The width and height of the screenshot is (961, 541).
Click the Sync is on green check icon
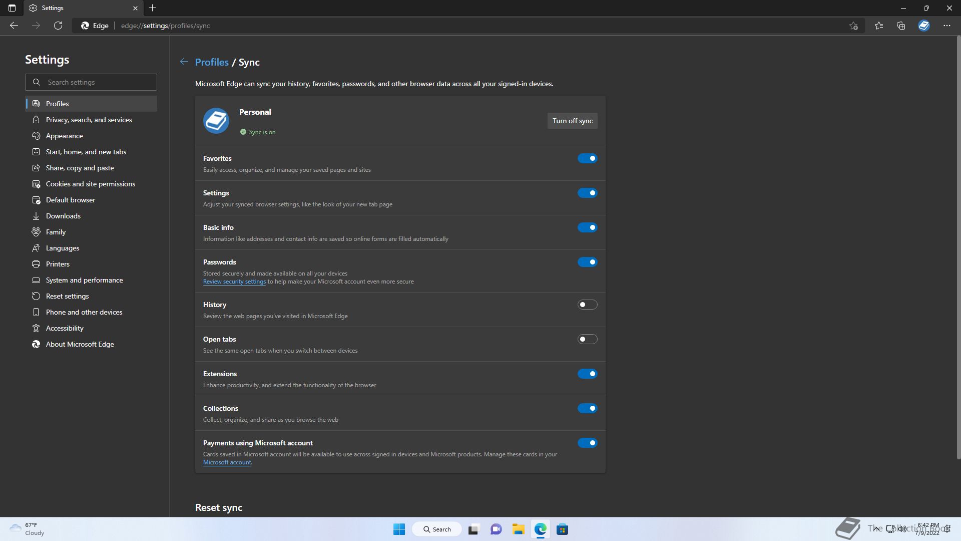coord(243,132)
